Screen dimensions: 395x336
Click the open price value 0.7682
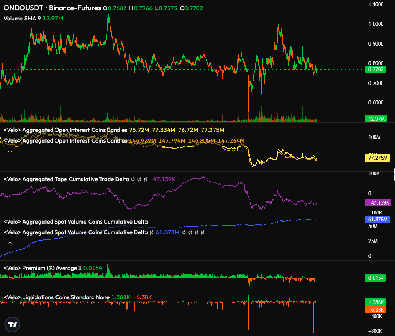117,8
